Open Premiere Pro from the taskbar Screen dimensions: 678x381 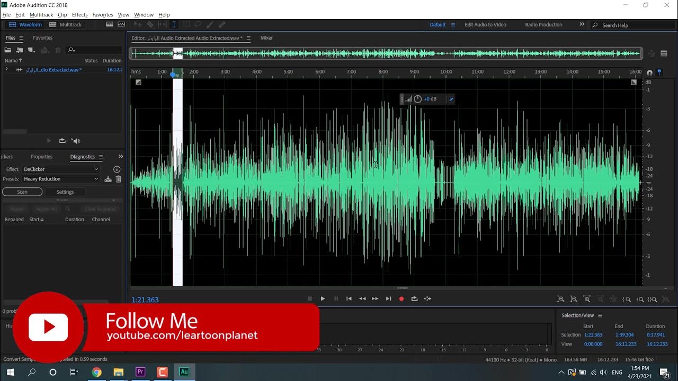[140, 372]
